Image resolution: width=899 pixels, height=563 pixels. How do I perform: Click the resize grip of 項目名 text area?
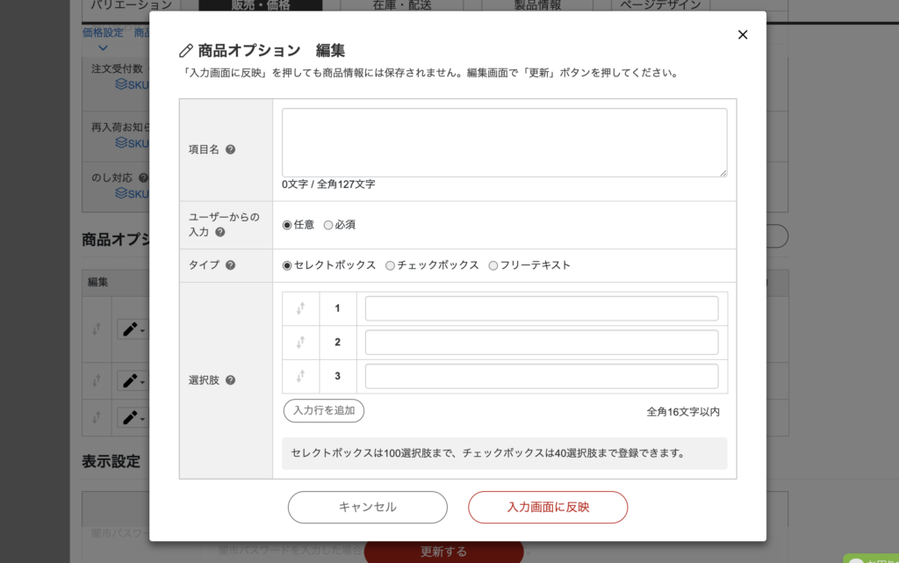(723, 173)
